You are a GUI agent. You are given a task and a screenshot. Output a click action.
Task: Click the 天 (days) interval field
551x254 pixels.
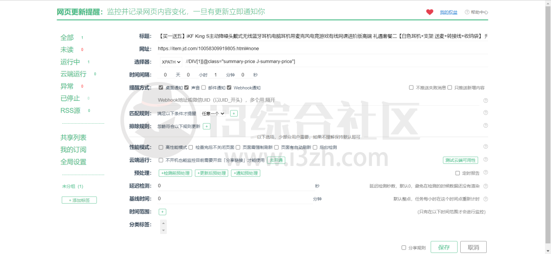[165, 75]
